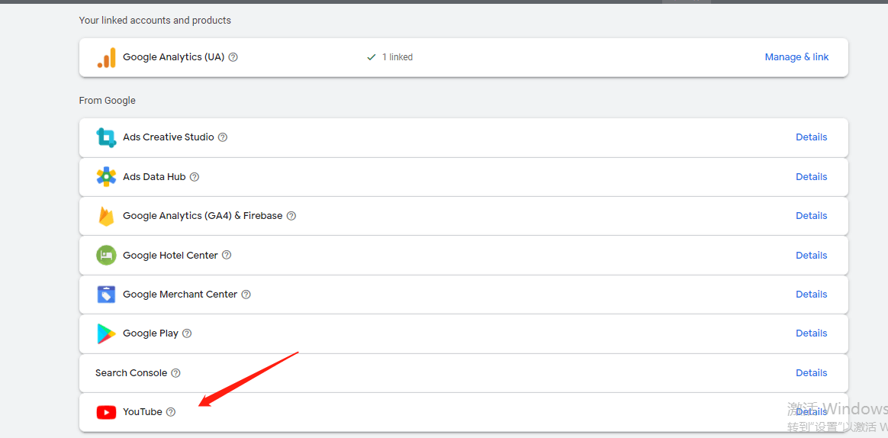Click the Firebase flame icon
Screen dimensions: 888x438
pos(106,216)
